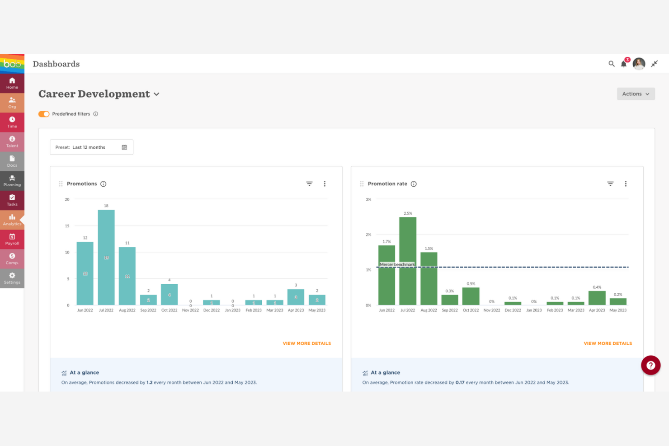The width and height of the screenshot is (669, 446).
Task: Click the Apr 2023 Promotions bar
Action: click(296, 297)
